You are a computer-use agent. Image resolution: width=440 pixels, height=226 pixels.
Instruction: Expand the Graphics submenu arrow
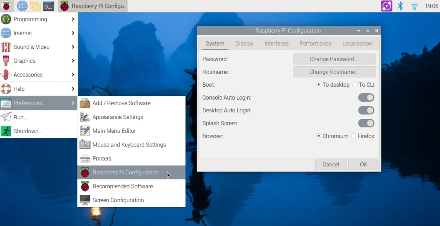pos(73,61)
